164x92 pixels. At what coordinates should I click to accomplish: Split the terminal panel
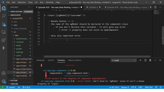(145, 60)
